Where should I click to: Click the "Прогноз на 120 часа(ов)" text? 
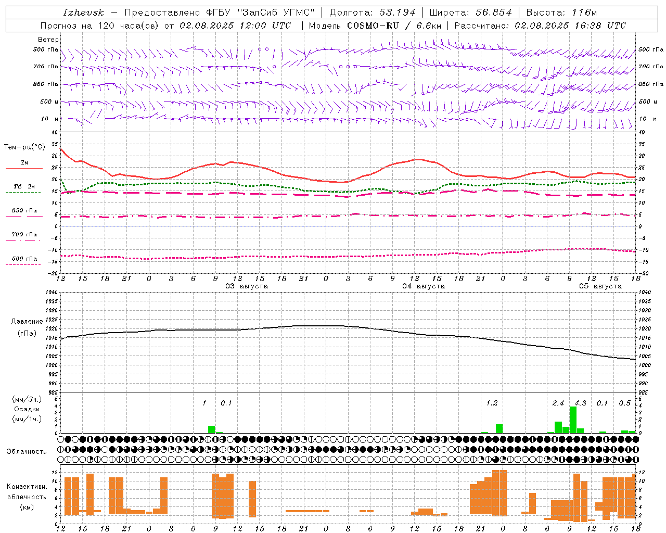[100, 26]
